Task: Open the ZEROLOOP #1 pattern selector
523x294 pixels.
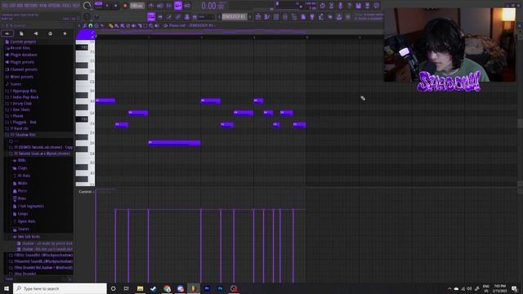Action: pyautogui.click(x=235, y=16)
